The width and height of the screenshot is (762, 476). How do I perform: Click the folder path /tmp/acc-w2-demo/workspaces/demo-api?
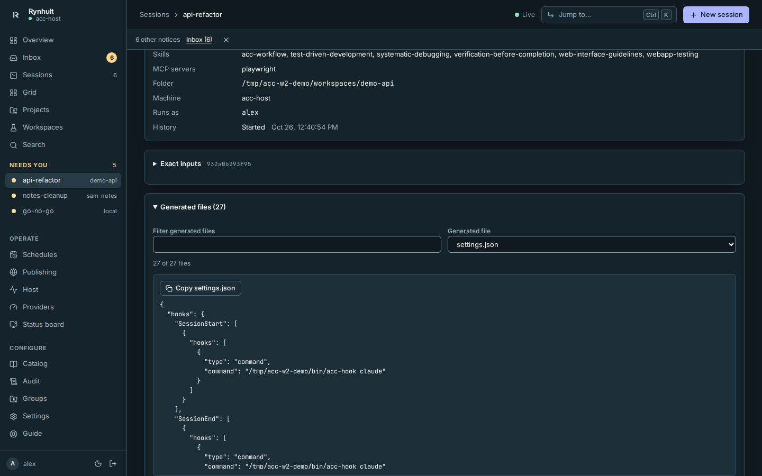pyautogui.click(x=318, y=84)
